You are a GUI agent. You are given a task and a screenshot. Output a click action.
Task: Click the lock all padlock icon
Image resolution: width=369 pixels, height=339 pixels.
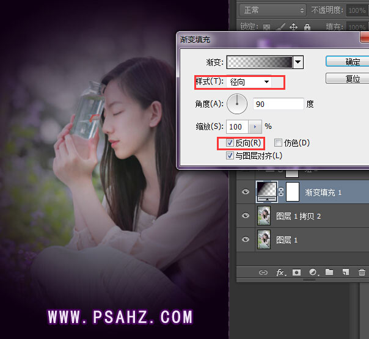pos(307,27)
